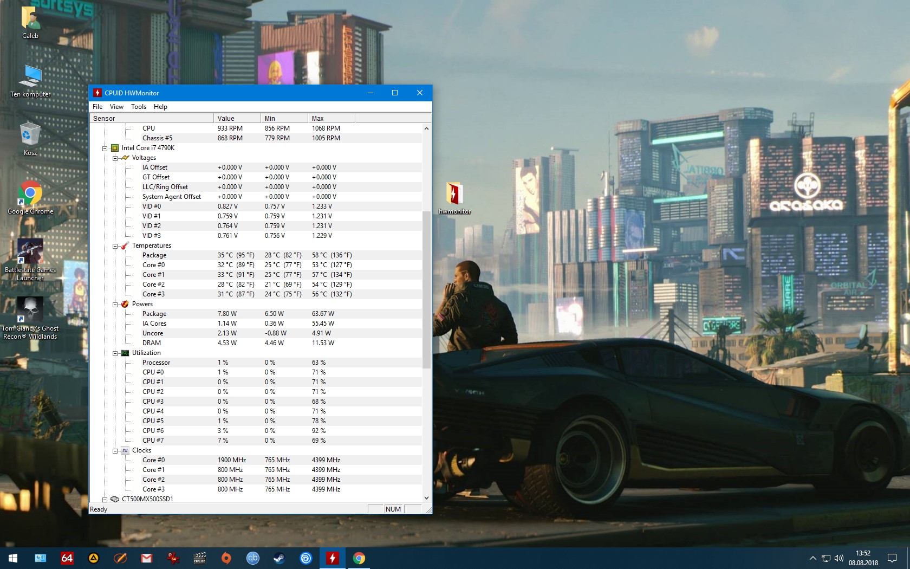Click the Battlestate Games Launcher shortcut

30,260
